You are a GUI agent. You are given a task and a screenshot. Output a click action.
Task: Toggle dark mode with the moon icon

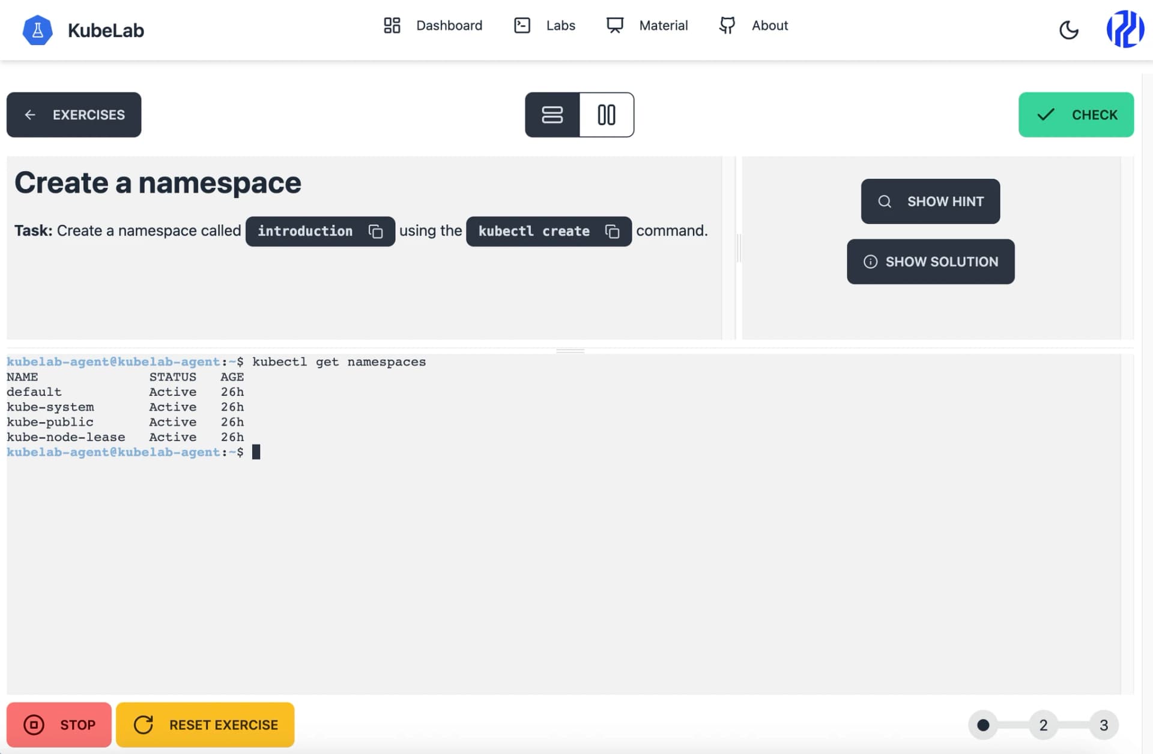point(1068,30)
